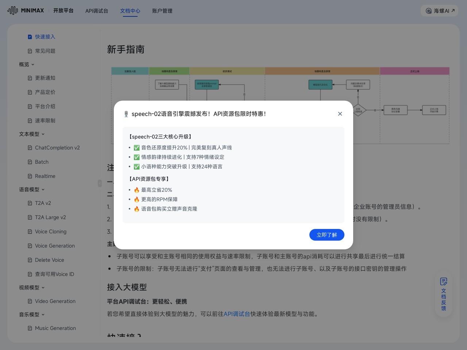This screenshot has height=350, width=467.
Task: Open the API调试台 link in the body text
Action: pos(236,314)
